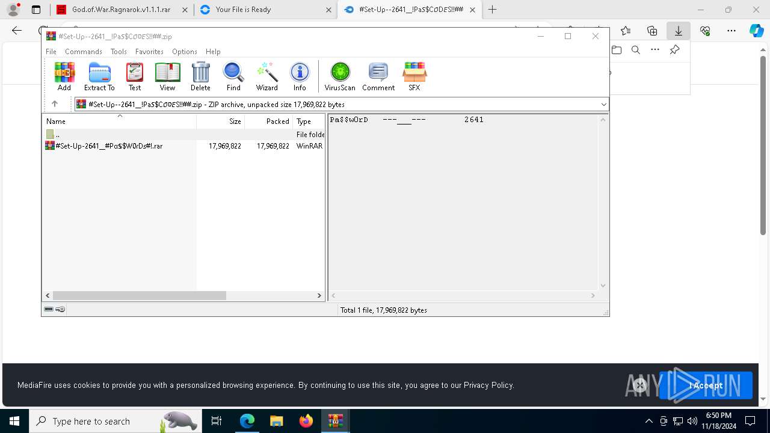The height and width of the screenshot is (433, 770).
Task: Open the Options menu
Action: (185, 52)
